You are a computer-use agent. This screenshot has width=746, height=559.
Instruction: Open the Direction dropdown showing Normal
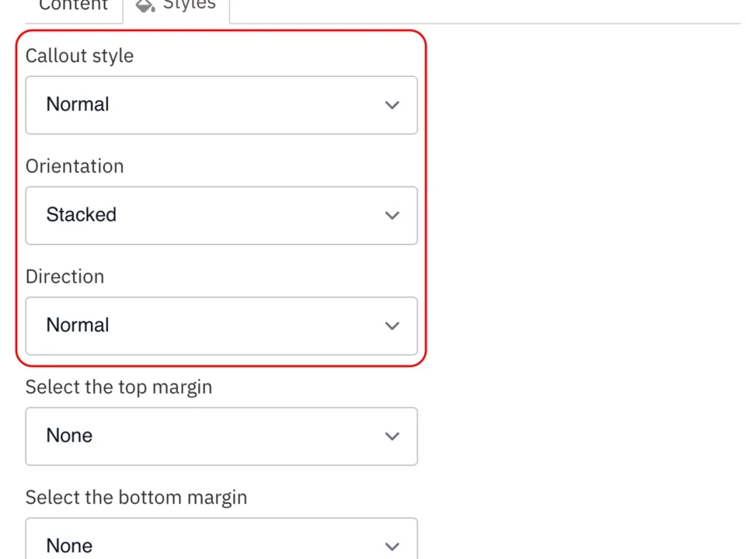coord(221,325)
